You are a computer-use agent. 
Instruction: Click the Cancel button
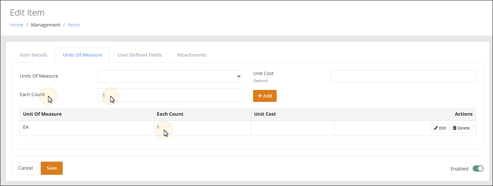[x=25, y=168]
